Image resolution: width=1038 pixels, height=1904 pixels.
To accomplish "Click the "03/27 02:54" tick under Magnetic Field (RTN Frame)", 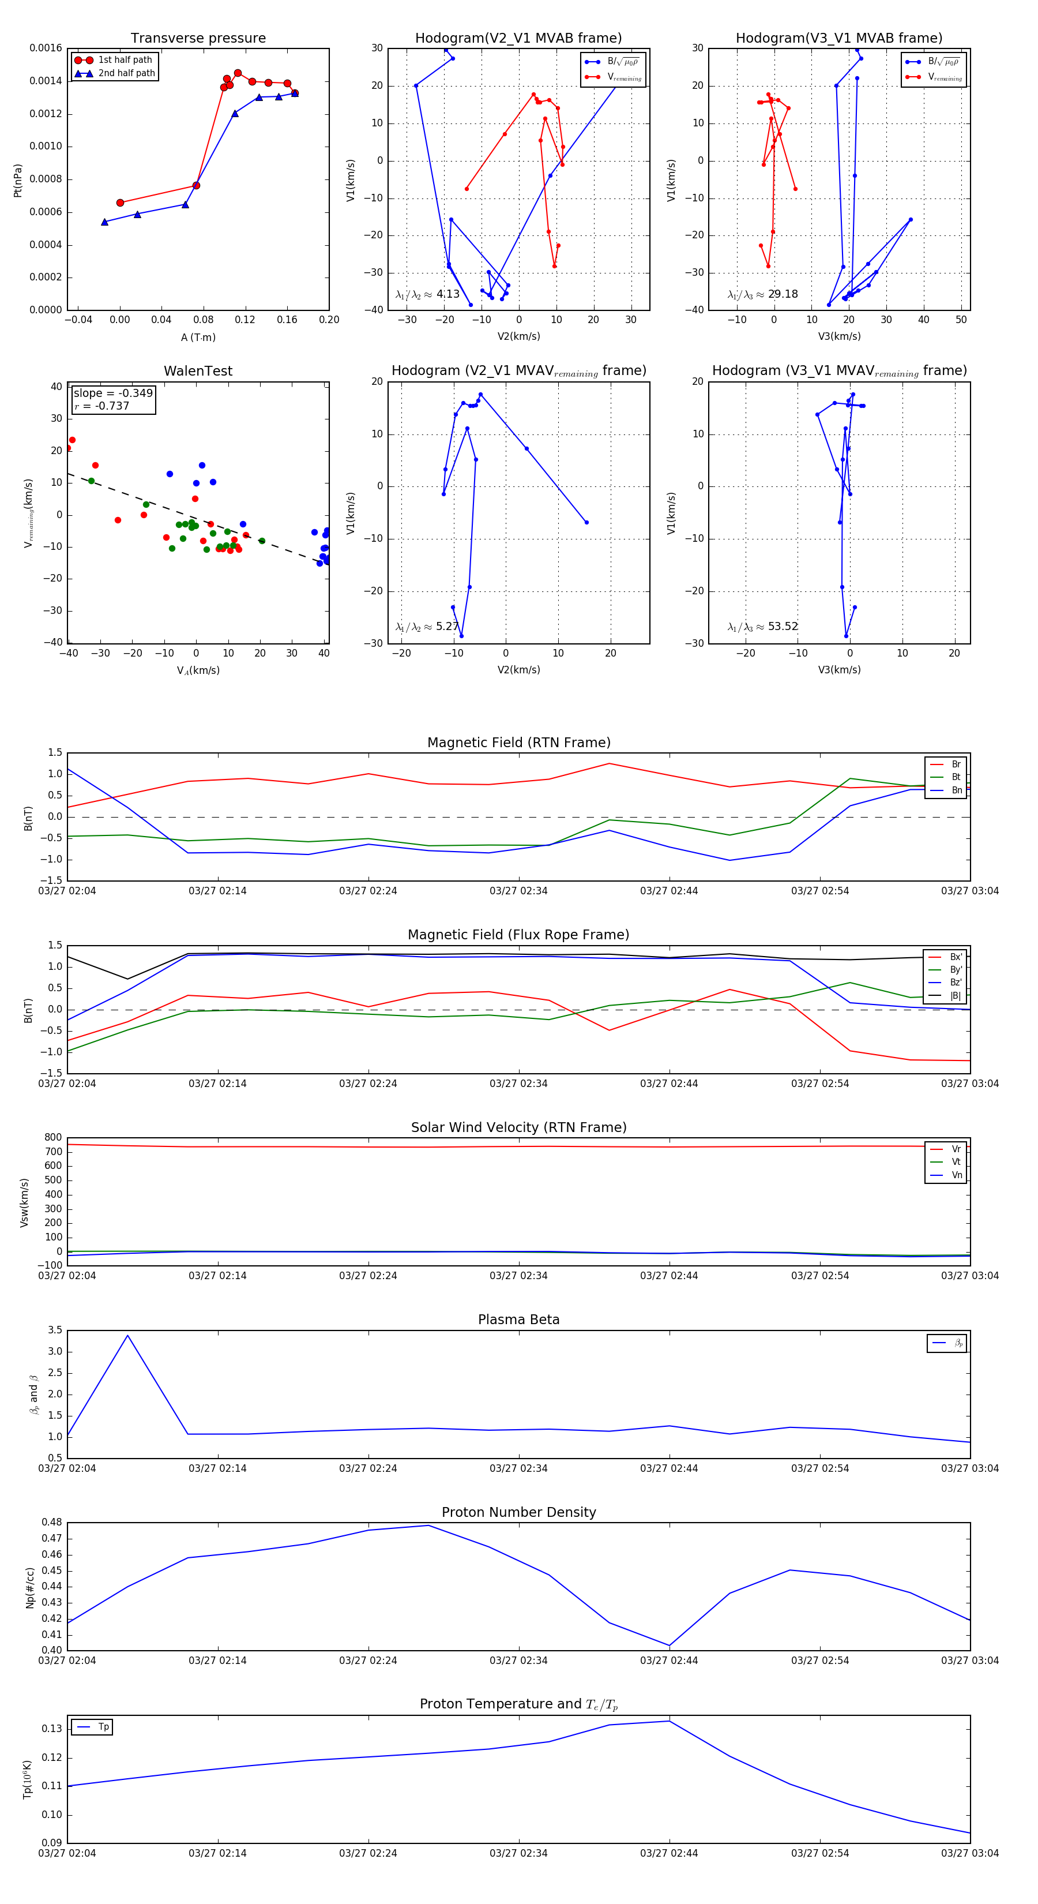I will [x=820, y=891].
